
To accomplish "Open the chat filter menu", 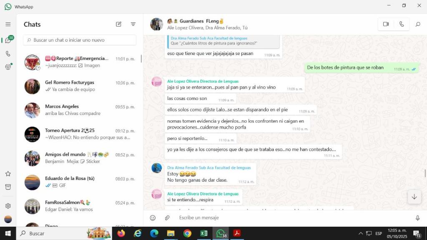I will pos(133,24).
